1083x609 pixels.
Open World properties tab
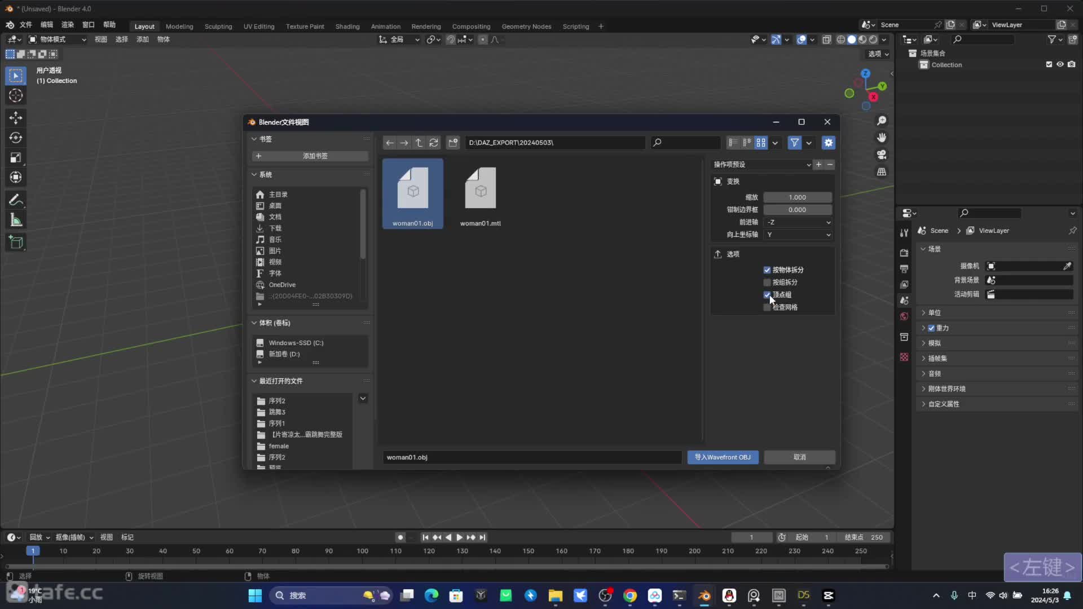click(904, 316)
